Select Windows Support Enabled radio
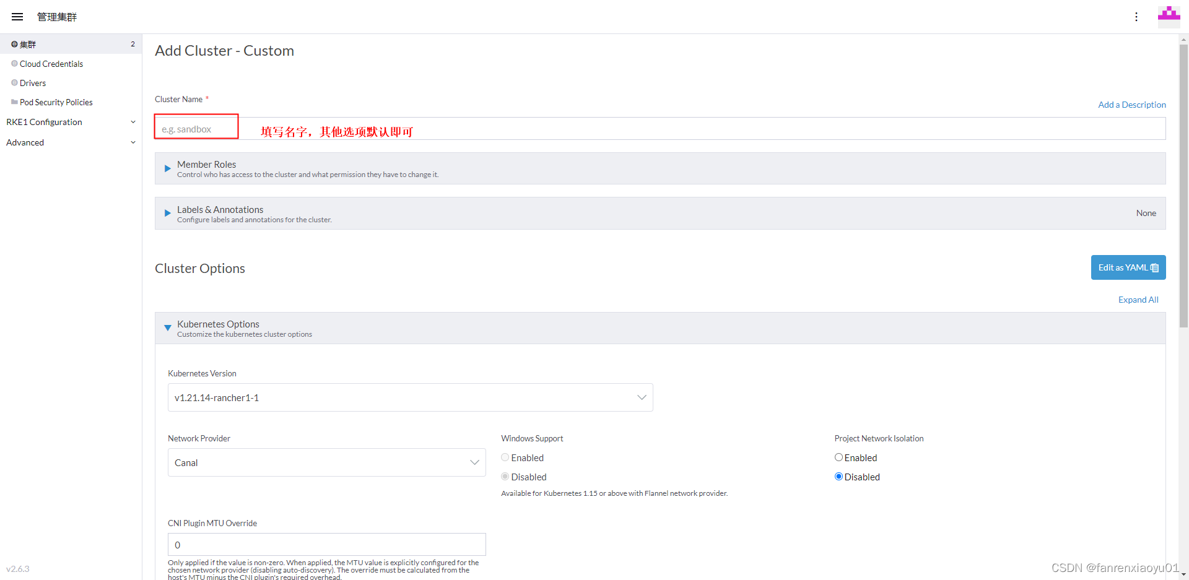 [x=505, y=457]
